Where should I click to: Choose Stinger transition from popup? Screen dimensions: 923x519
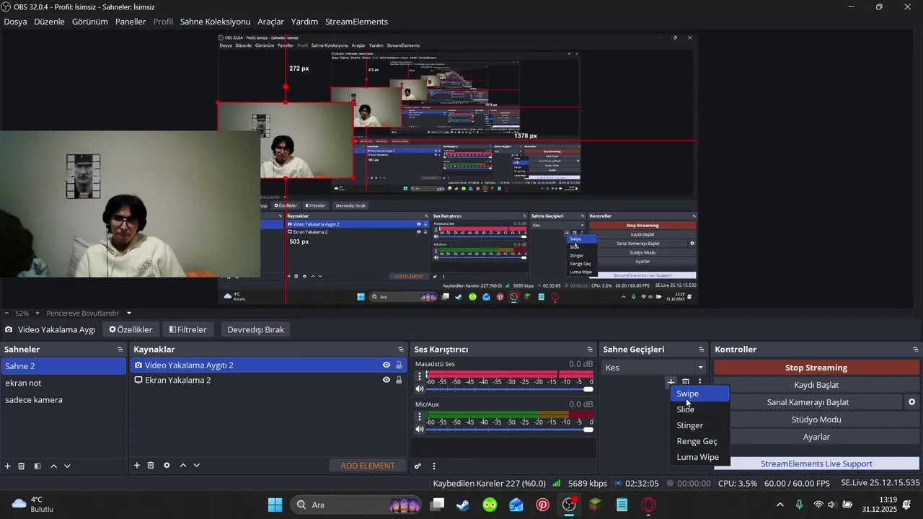tap(699, 425)
